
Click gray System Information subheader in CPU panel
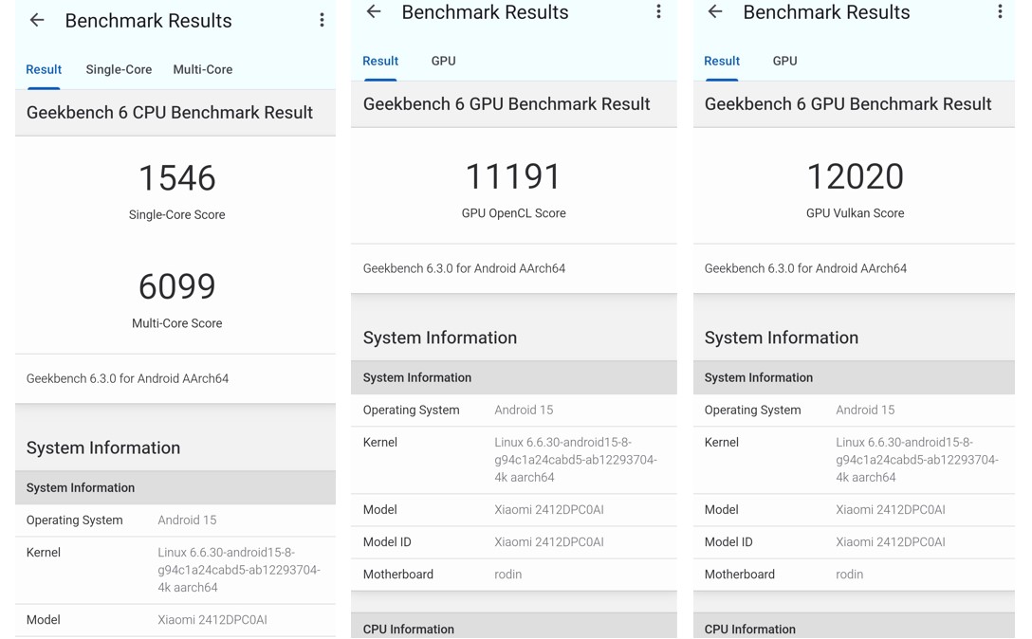[175, 487]
